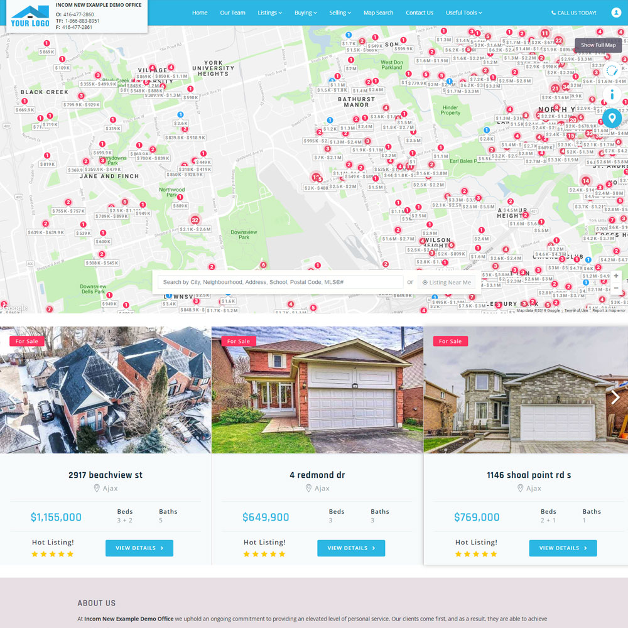
Task: Click the Show Full Map button
Action: click(598, 45)
